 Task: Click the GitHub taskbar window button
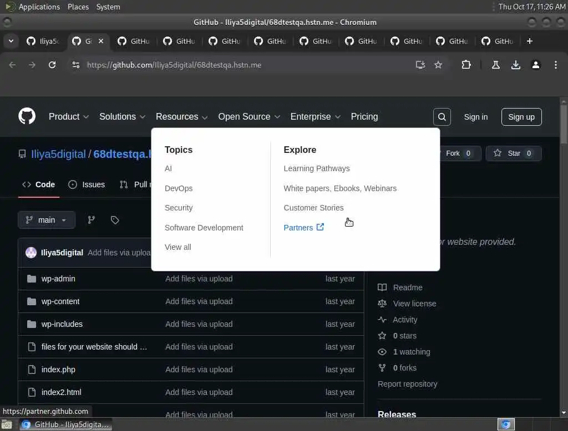coord(65,424)
